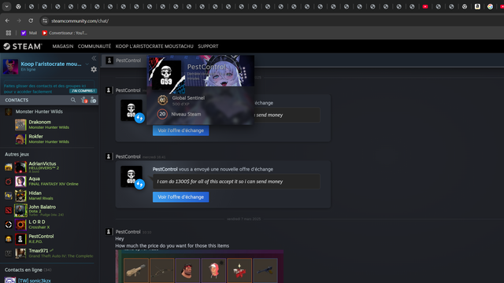This screenshot has height=283, width=504.
Task: Open the browser tab search dropdown
Action: click(x=6, y=6)
